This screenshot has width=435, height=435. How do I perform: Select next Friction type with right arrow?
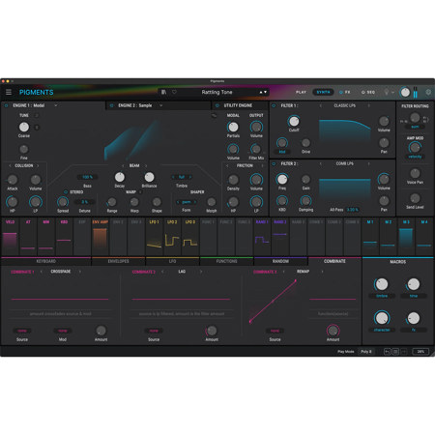262,165
